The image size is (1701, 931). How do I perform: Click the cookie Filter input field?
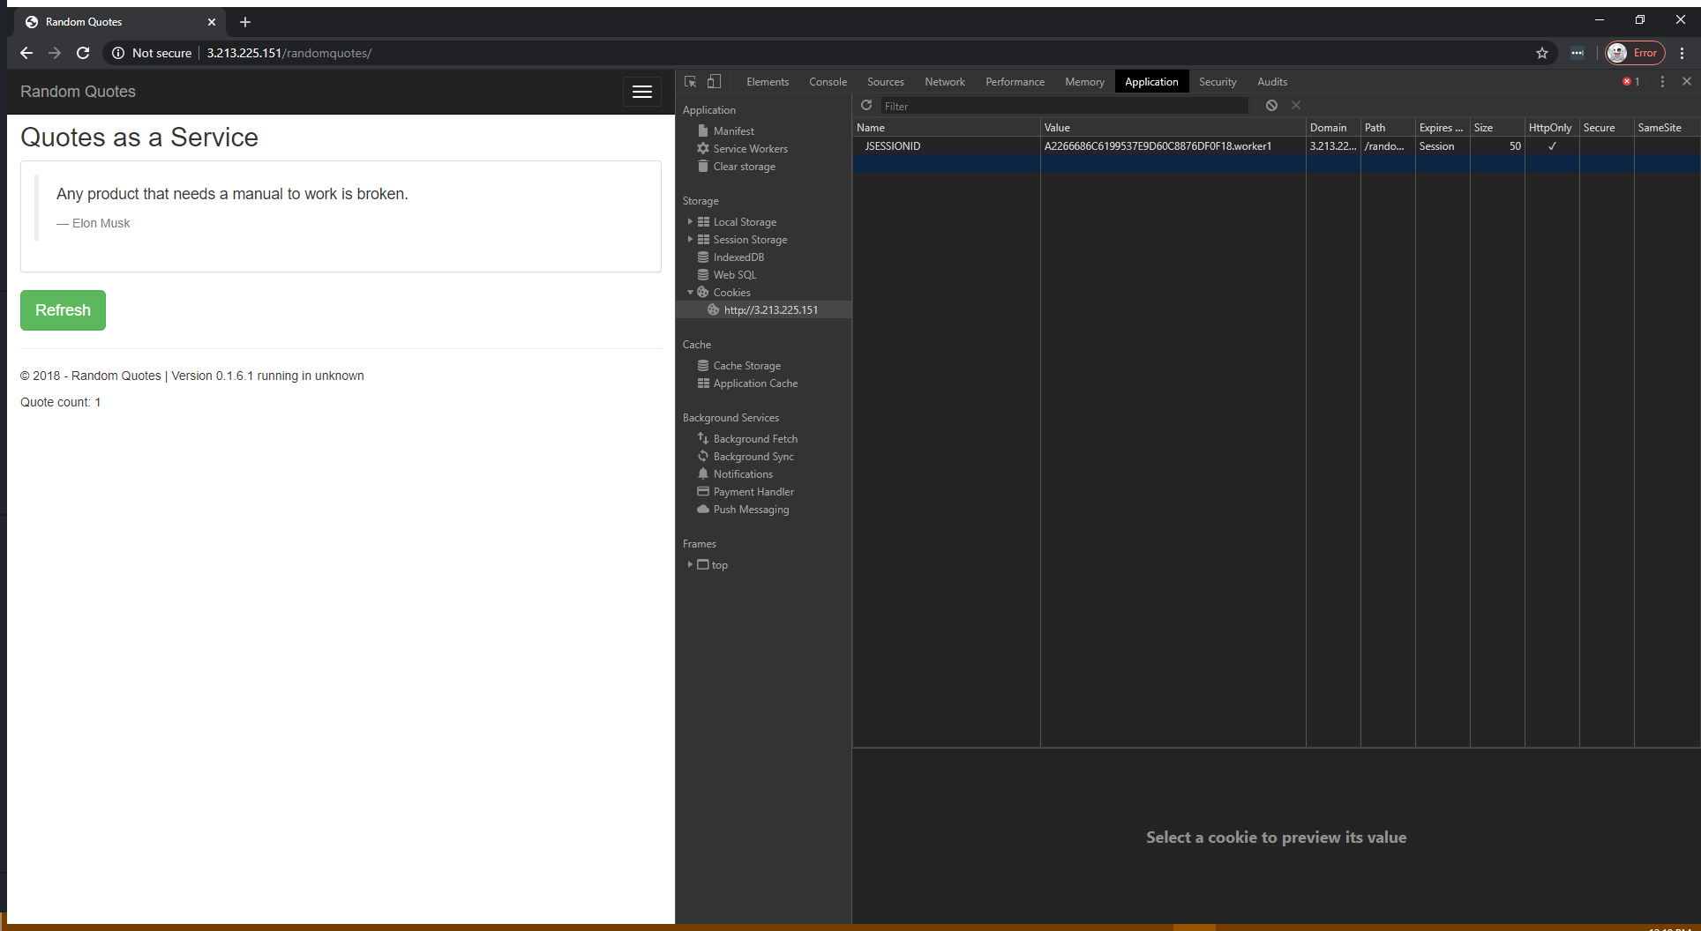pyautogui.click(x=1063, y=106)
